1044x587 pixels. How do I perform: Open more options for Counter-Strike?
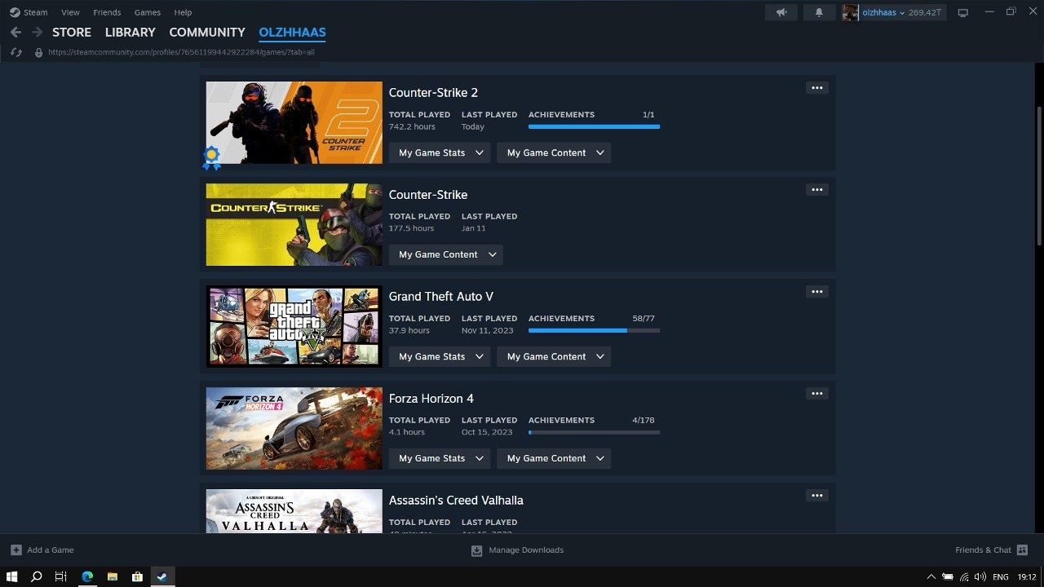816,190
